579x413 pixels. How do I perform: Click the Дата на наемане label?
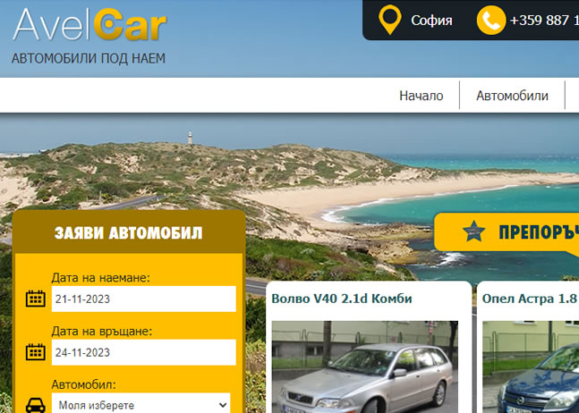click(101, 278)
